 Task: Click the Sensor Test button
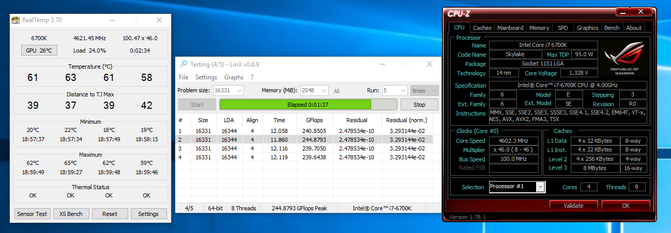tap(32, 213)
